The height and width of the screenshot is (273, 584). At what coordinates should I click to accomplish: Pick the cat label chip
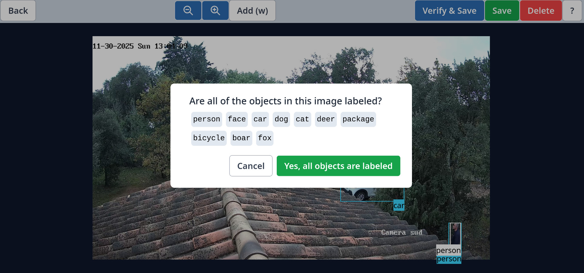(x=302, y=119)
